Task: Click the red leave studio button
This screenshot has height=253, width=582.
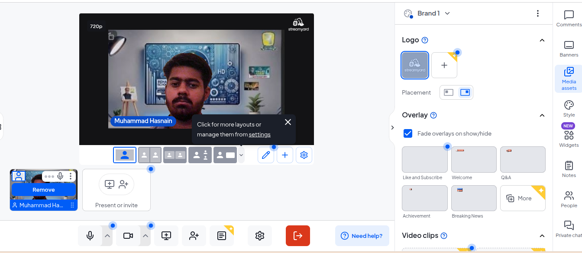Action: pos(298,236)
